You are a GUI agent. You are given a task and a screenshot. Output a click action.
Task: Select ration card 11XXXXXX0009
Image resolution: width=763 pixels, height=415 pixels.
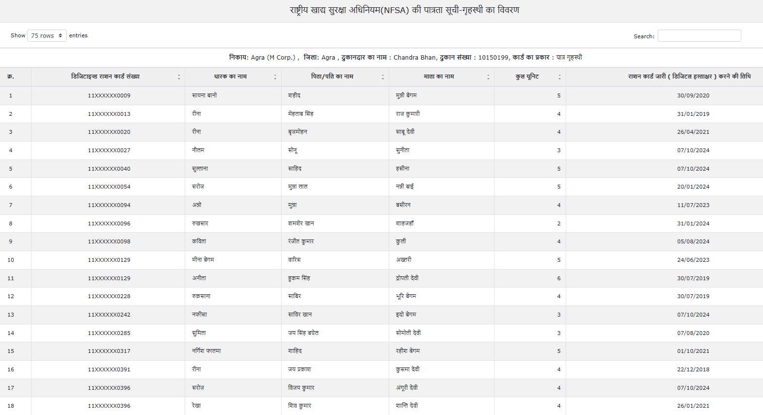click(109, 96)
